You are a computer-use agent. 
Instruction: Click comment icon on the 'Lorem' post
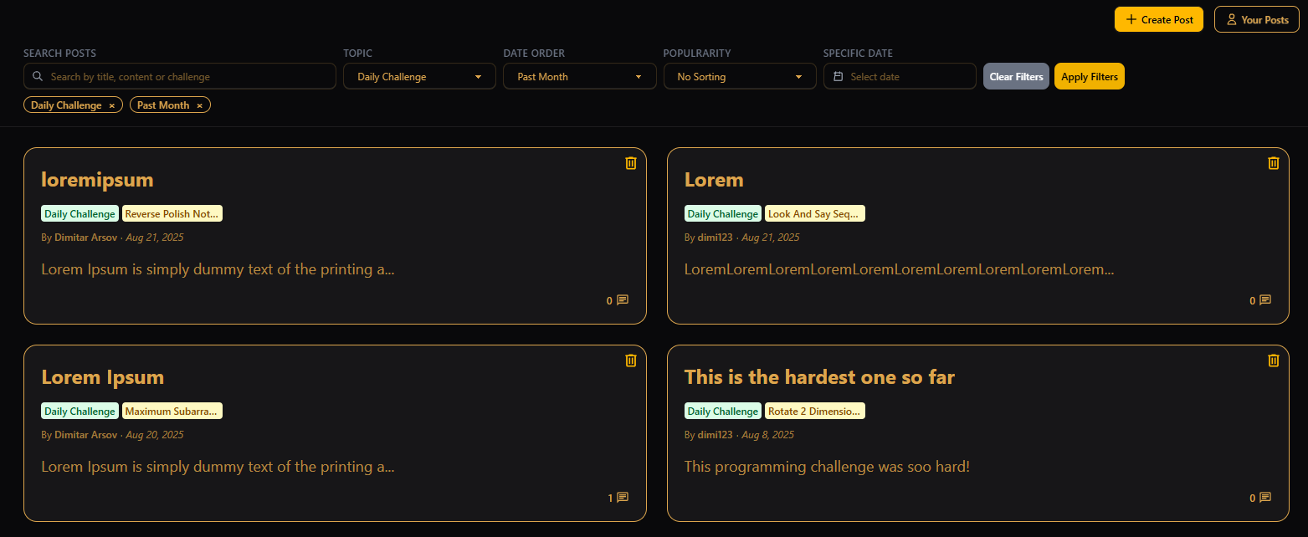(1265, 300)
